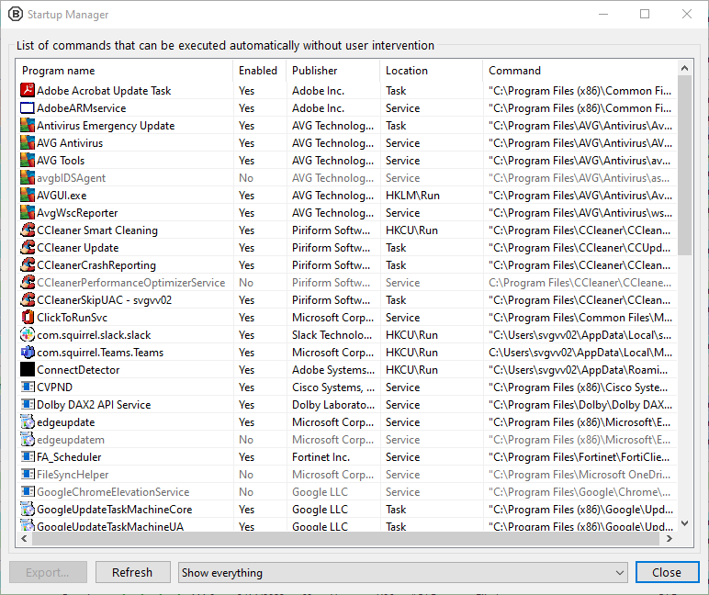The height and width of the screenshot is (595, 709).
Task: Click Cisco Systems publisher cell
Action: click(333, 387)
